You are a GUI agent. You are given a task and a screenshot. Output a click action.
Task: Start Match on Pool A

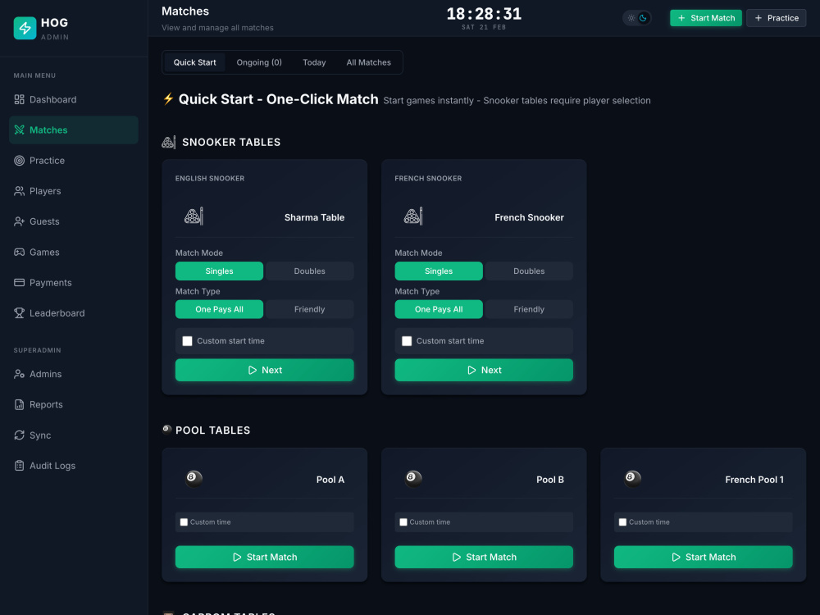tap(264, 557)
